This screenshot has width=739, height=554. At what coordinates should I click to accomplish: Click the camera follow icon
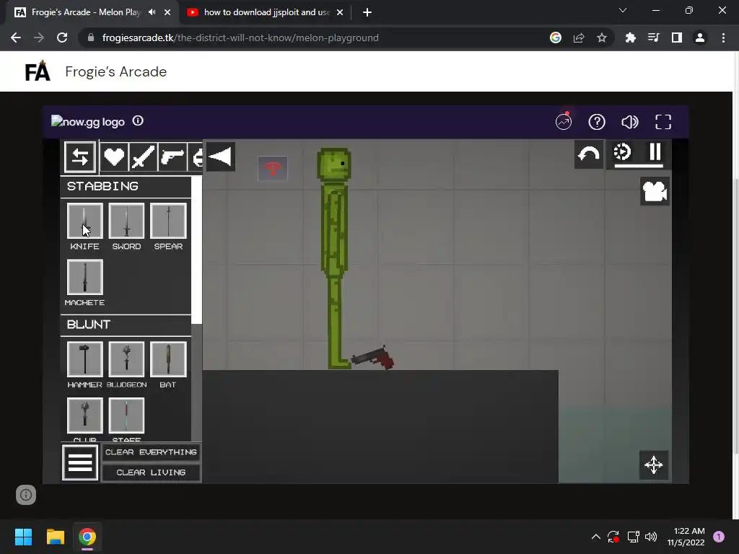click(x=655, y=191)
